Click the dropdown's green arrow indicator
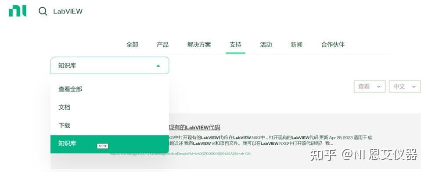 [x=158, y=66]
